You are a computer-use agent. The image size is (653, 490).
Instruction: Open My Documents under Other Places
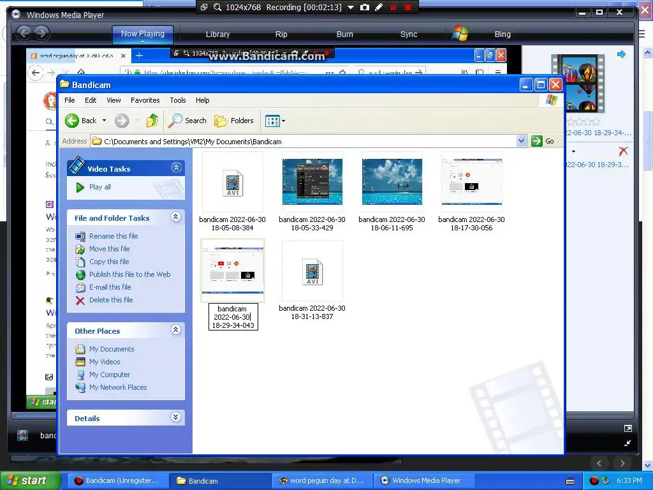[x=112, y=349]
